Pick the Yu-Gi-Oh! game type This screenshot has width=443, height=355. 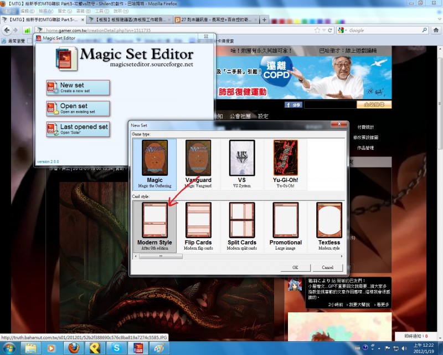[285, 164]
